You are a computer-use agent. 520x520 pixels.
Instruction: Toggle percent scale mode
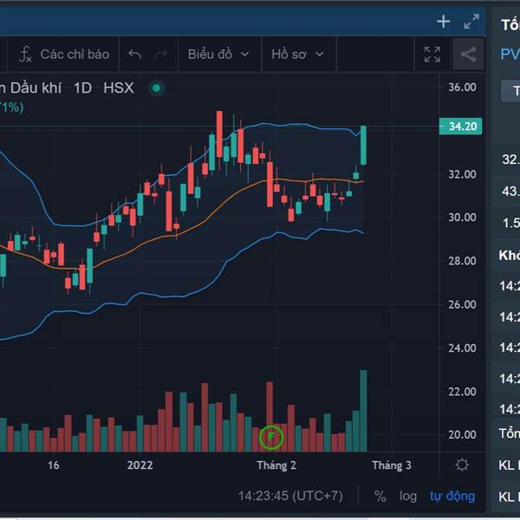pos(380,497)
